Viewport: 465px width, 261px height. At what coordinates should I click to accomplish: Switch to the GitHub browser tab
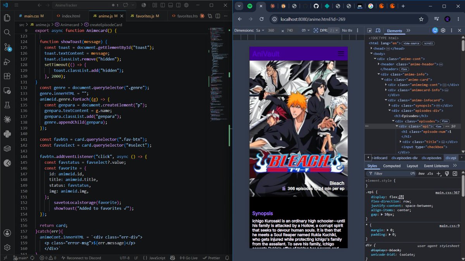click(316, 6)
